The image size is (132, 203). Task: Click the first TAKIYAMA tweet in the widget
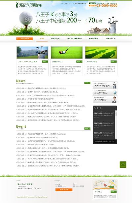pyautogui.click(x=104, y=115)
